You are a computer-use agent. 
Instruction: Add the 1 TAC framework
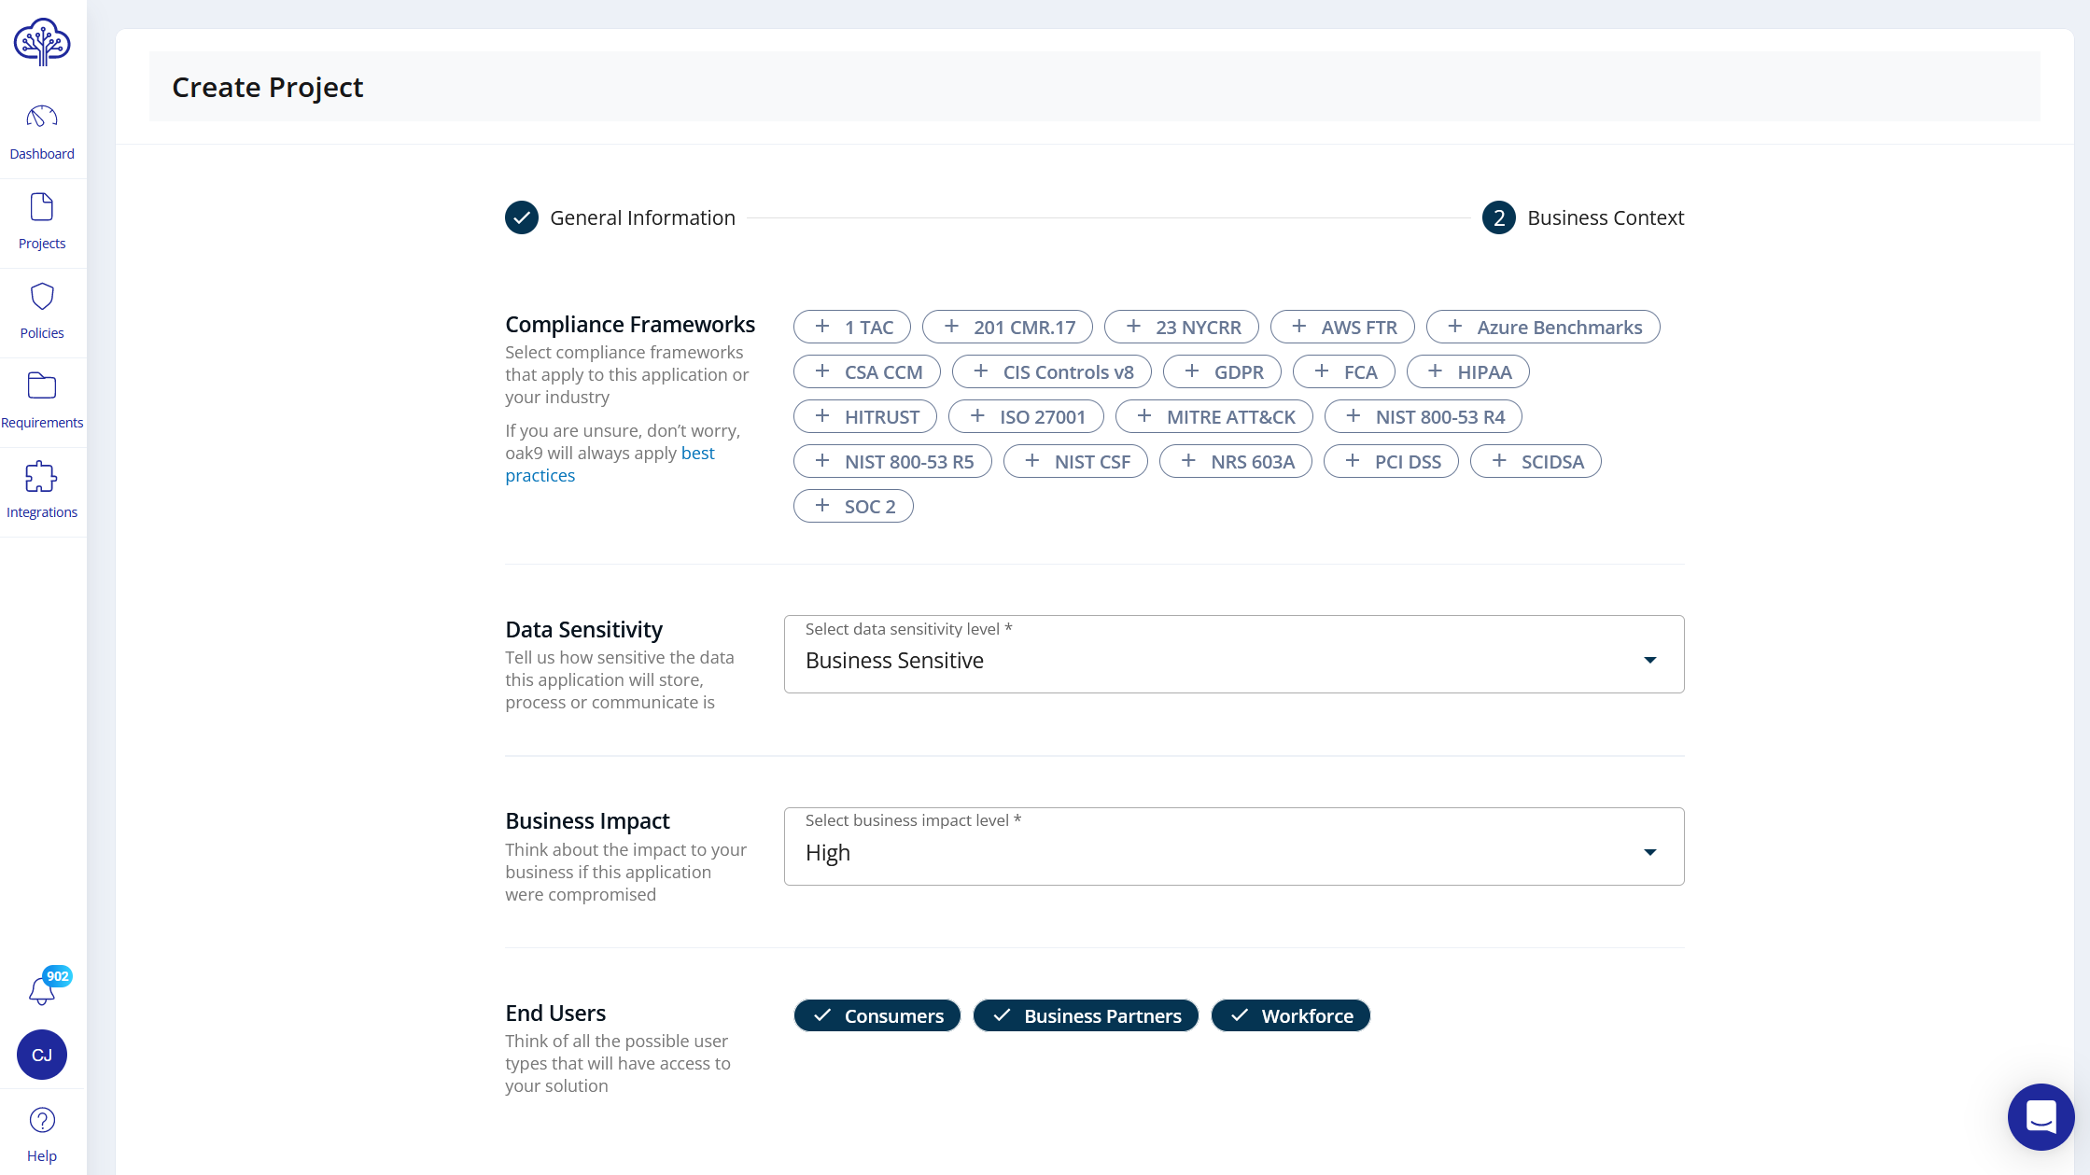coord(852,327)
